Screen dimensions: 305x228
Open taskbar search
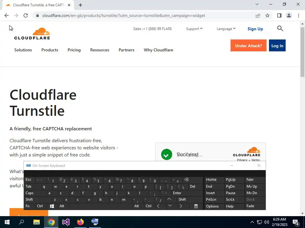(x=21, y=222)
